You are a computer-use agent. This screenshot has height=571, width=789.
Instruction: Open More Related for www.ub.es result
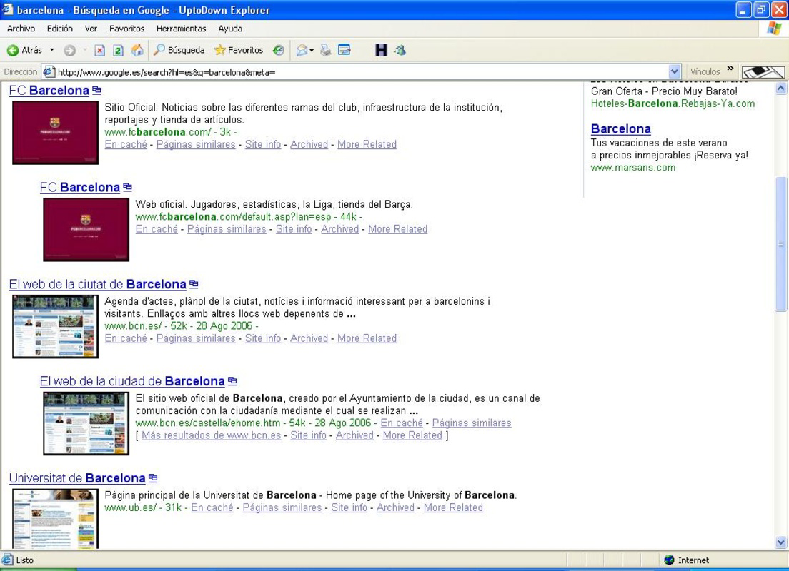[x=453, y=508]
